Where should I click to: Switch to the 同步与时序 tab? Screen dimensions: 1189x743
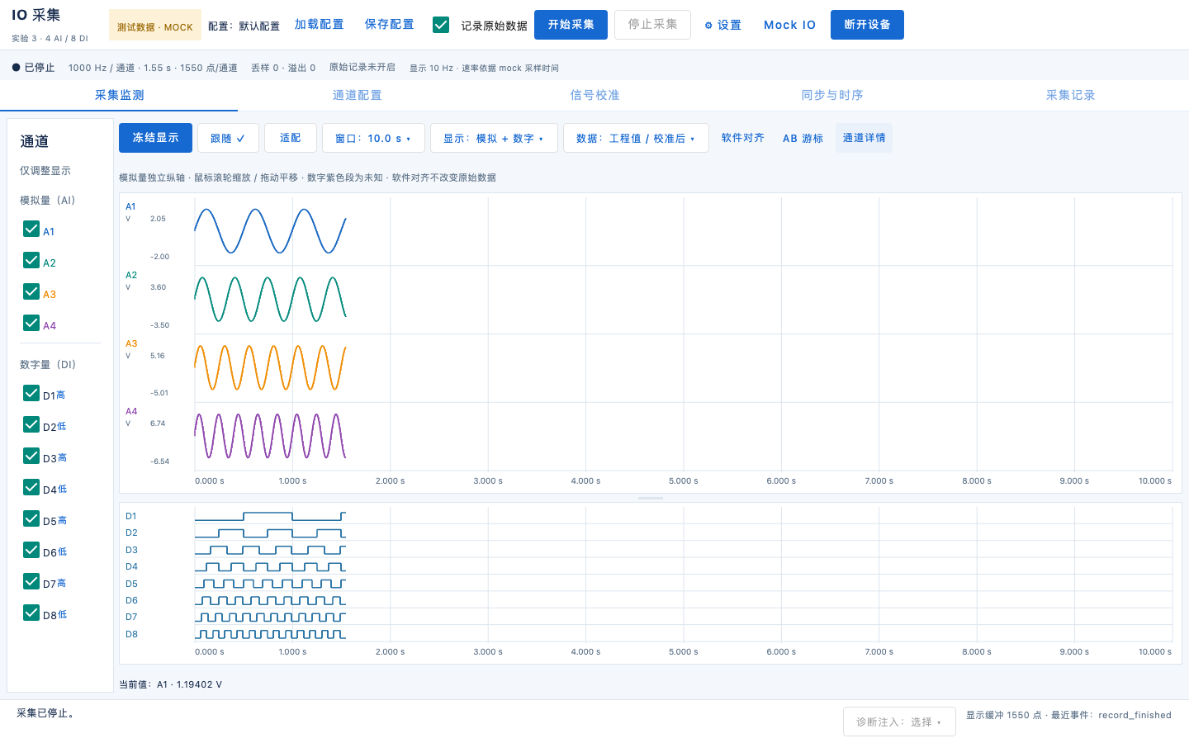[x=832, y=95]
